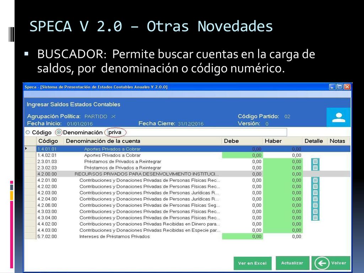The image size is (364, 273).
Task: Click the Fecha Inicio value 01/01/2016
Action: click(x=80, y=124)
